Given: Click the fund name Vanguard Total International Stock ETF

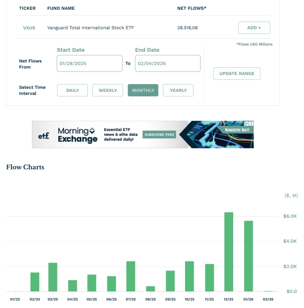Looking at the screenshot, I should pos(91,28).
